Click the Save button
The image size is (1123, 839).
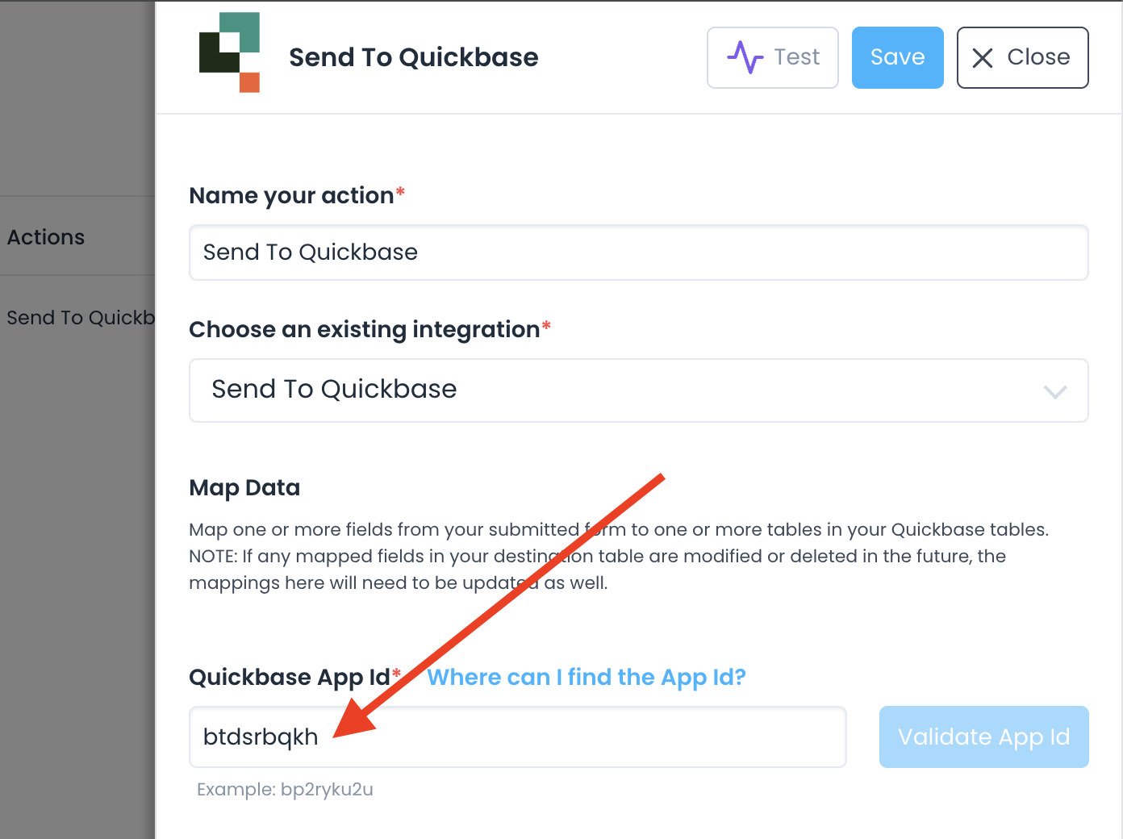pos(897,57)
